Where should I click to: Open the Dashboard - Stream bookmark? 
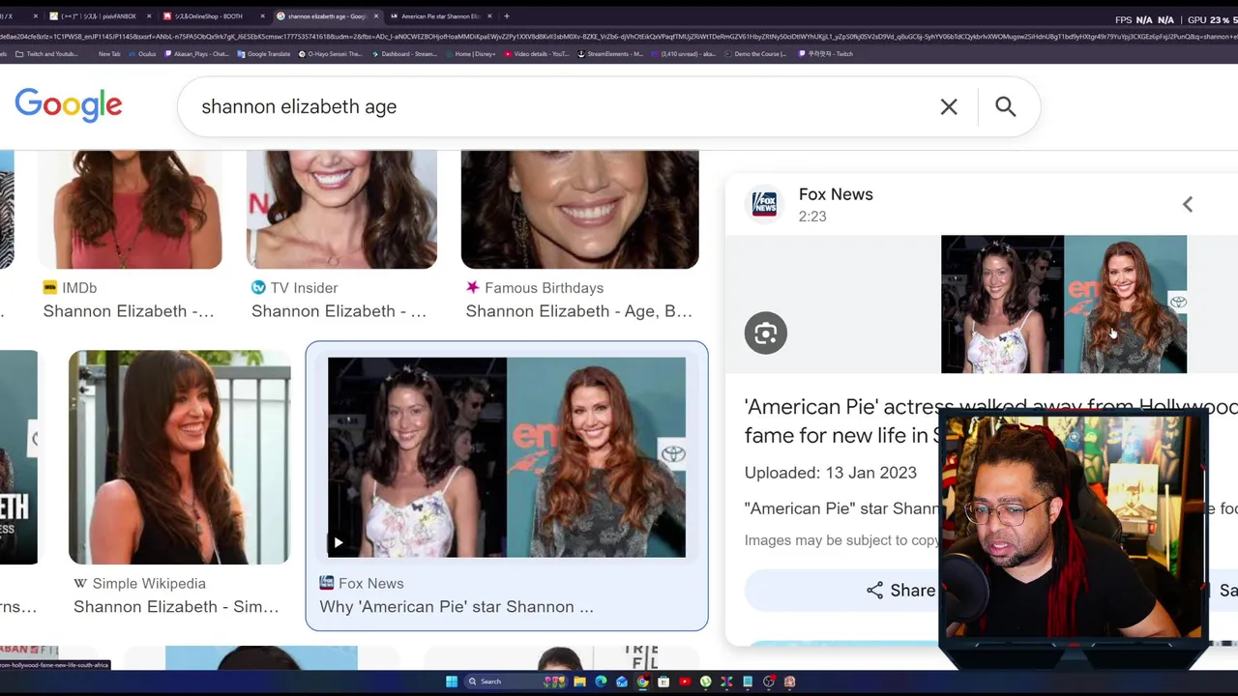[404, 54]
